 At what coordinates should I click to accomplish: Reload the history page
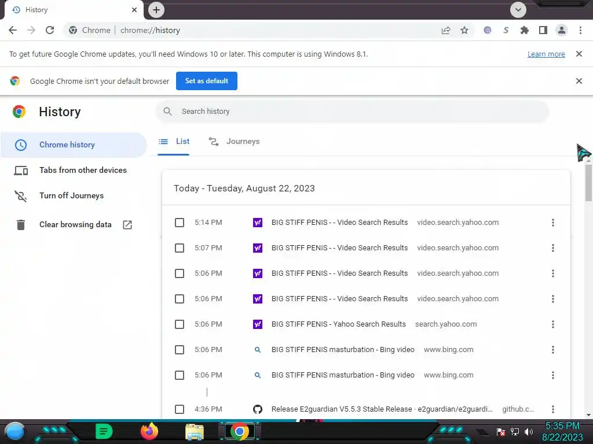50,30
